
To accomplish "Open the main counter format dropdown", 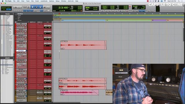I will click(x=69, y=8).
